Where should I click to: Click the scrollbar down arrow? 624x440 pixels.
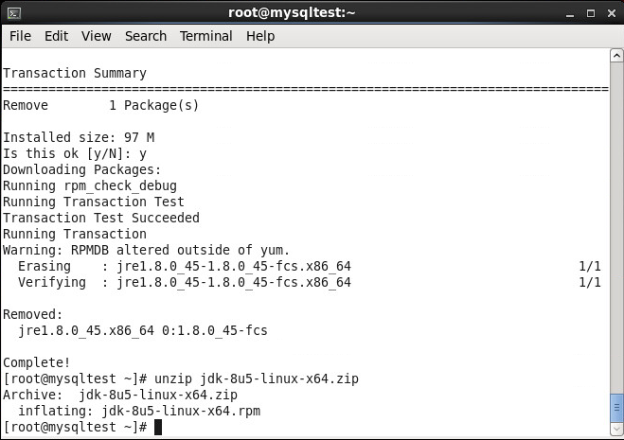point(616,430)
